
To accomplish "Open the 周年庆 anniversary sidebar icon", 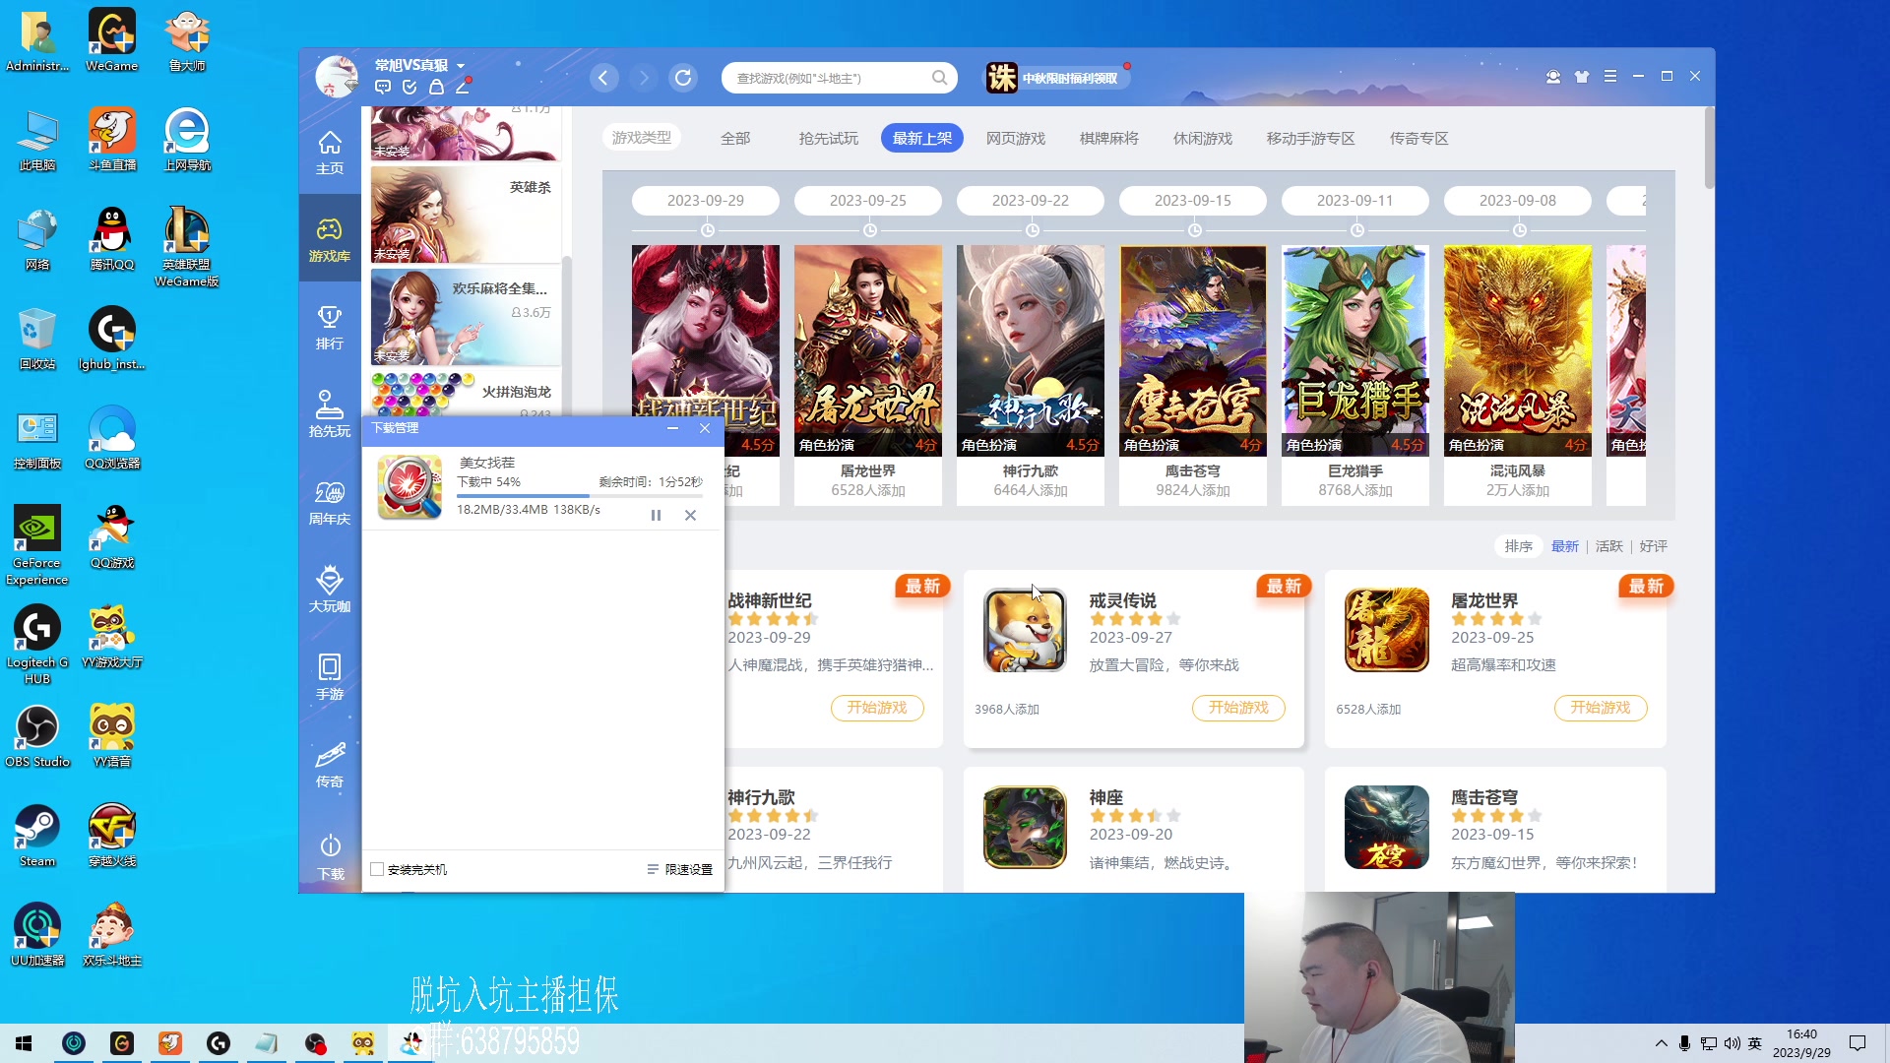I will click(330, 502).
